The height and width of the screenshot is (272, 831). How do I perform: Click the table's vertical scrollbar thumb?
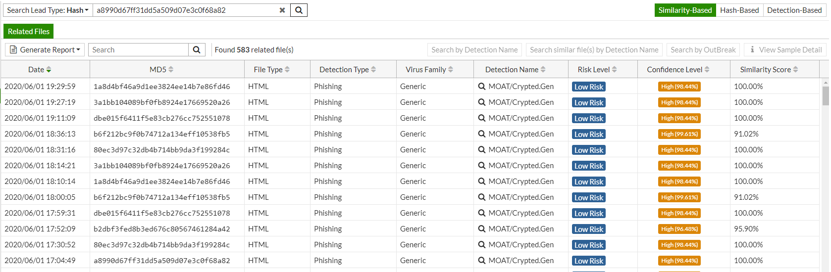(x=826, y=96)
